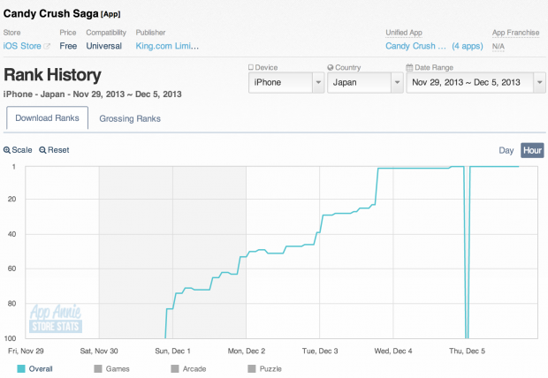Image resolution: width=548 pixels, height=378 pixels.
Task: Toggle the Games series in legend
Action: (112, 369)
